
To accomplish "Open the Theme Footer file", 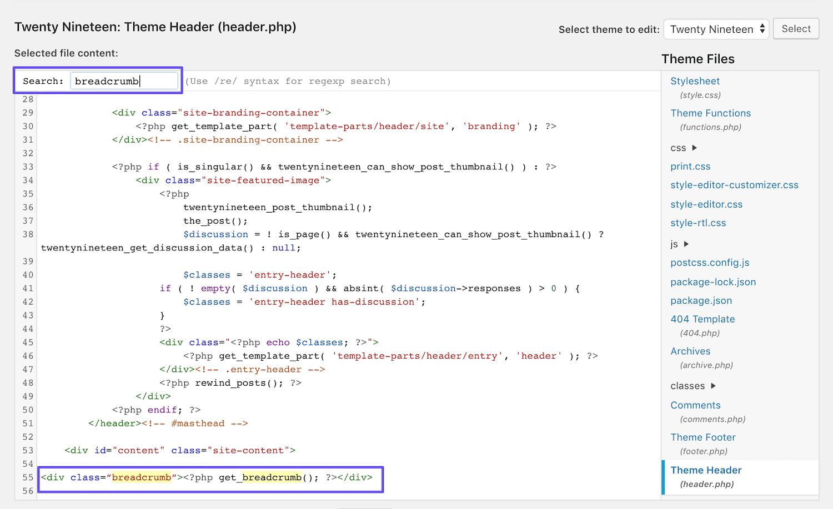I will pyautogui.click(x=702, y=437).
